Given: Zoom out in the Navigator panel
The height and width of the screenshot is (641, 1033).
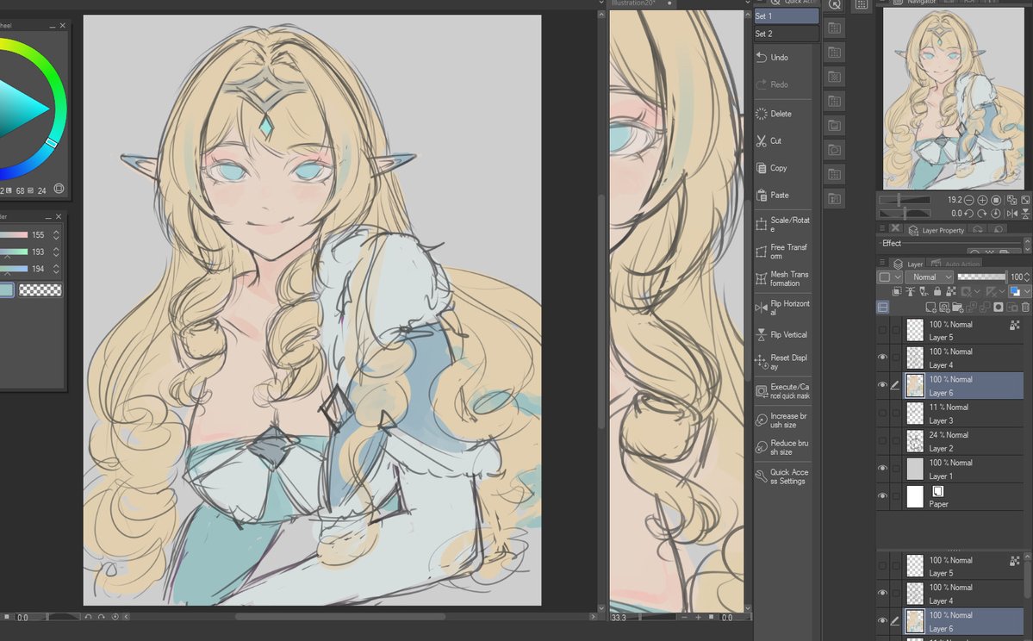Looking at the screenshot, I should pos(969,200).
